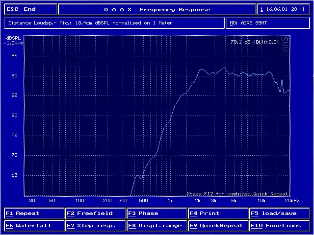Click the ESC End button
Viewport: 314px width, 235px height.
point(30,9)
